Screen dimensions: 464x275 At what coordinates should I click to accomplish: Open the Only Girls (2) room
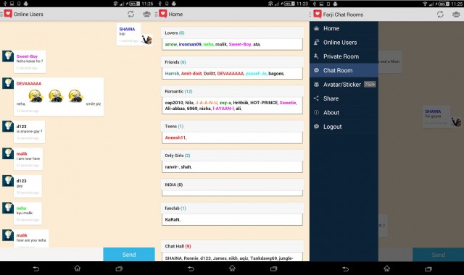click(x=232, y=156)
